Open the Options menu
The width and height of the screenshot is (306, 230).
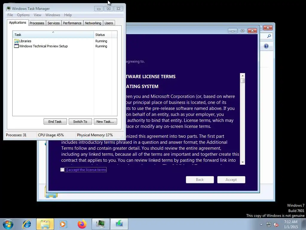coord(23,15)
